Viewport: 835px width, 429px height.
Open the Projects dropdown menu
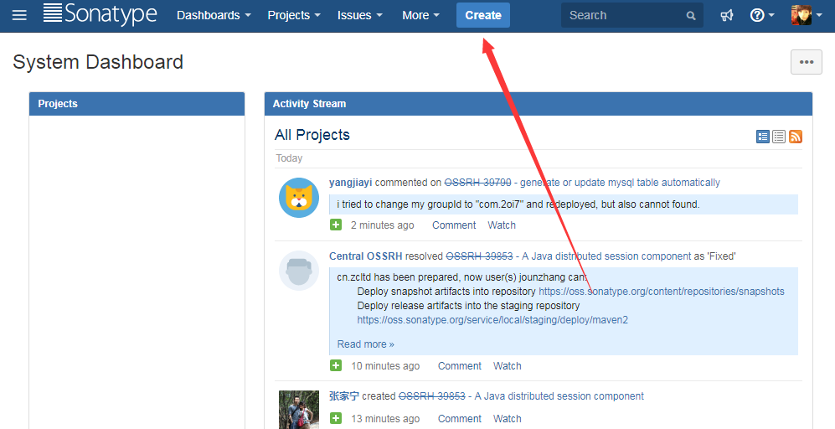pyautogui.click(x=294, y=15)
